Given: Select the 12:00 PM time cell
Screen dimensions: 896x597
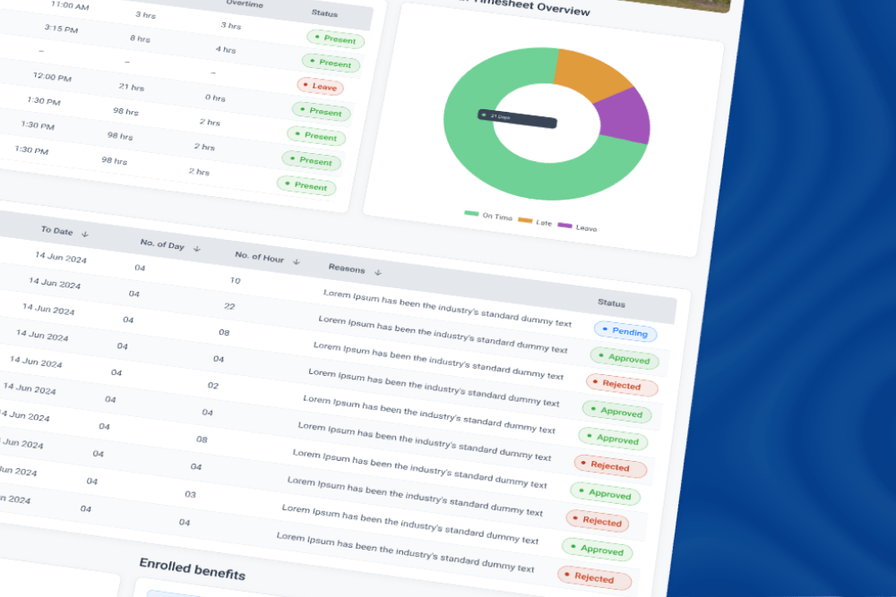Looking at the screenshot, I should (x=52, y=76).
